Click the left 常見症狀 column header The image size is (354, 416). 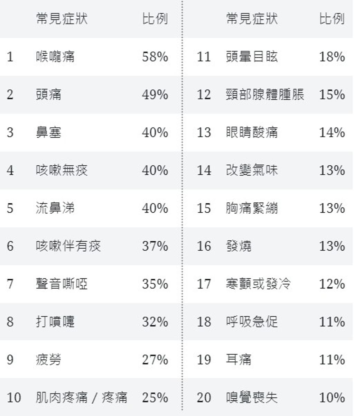pyautogui.click(x=62, y=18)
